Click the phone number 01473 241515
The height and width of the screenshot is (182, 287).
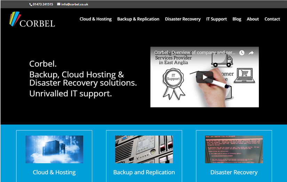(x=43, y=4)
